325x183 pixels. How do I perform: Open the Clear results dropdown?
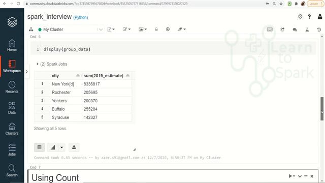tap(182, 29)
